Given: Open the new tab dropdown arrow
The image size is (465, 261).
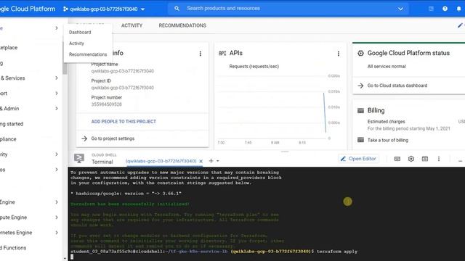Looking at the screenshot, I should 218,161.
